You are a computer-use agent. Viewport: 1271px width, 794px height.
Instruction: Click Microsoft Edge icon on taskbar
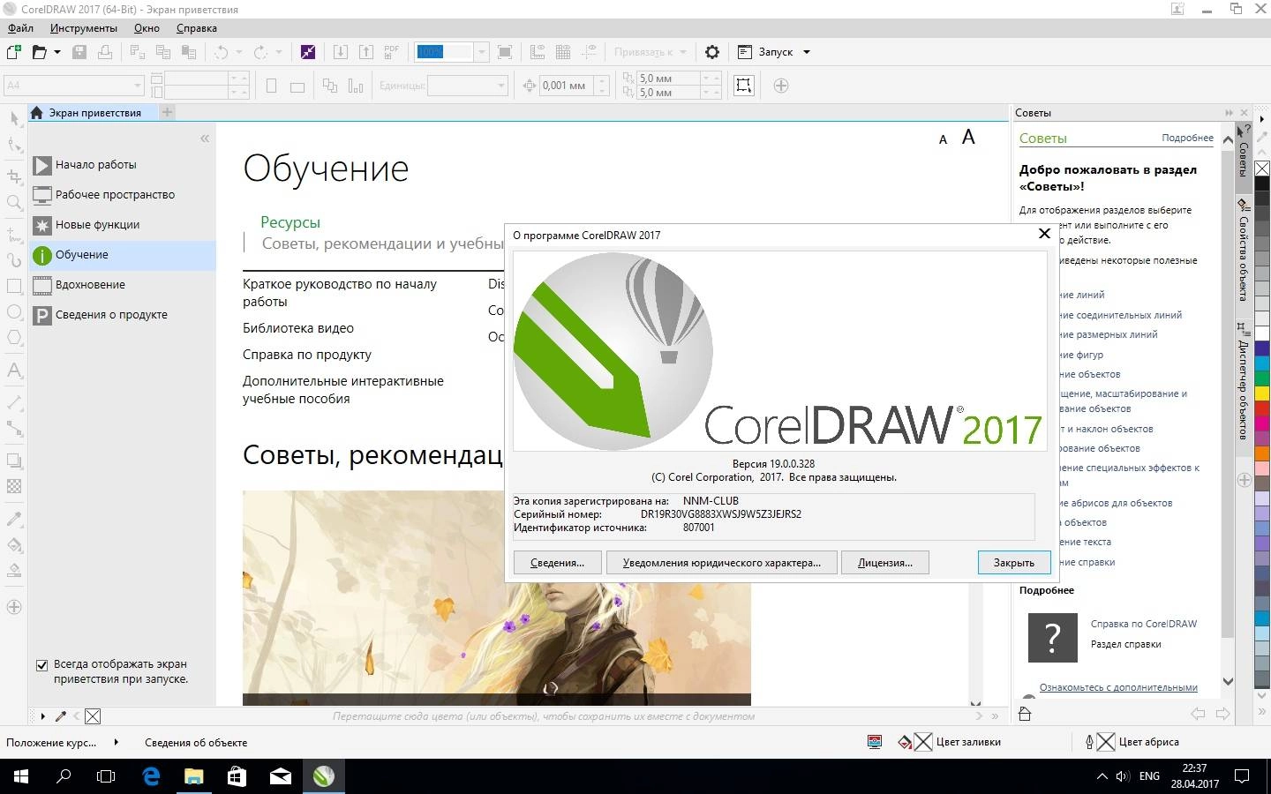coord(151,776)
